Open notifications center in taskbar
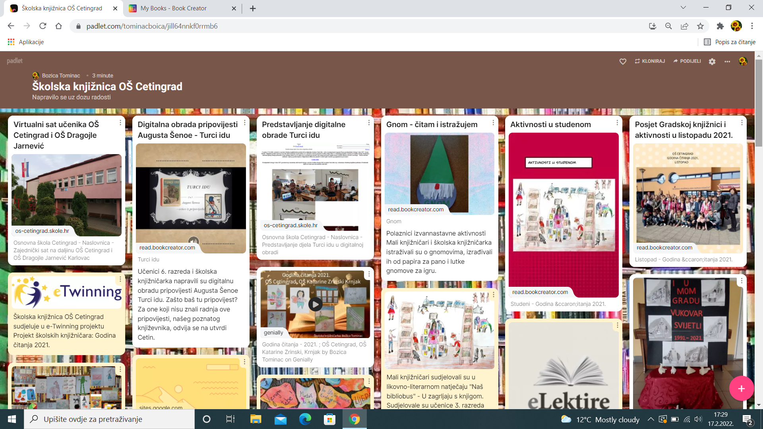Image resolution: width=763 pixels, height=429 pixels. (748, 419)
